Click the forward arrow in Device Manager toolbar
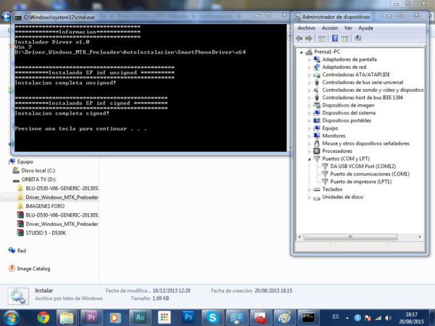The width and height of the screenshot is (435, 326). coord(309,38)
